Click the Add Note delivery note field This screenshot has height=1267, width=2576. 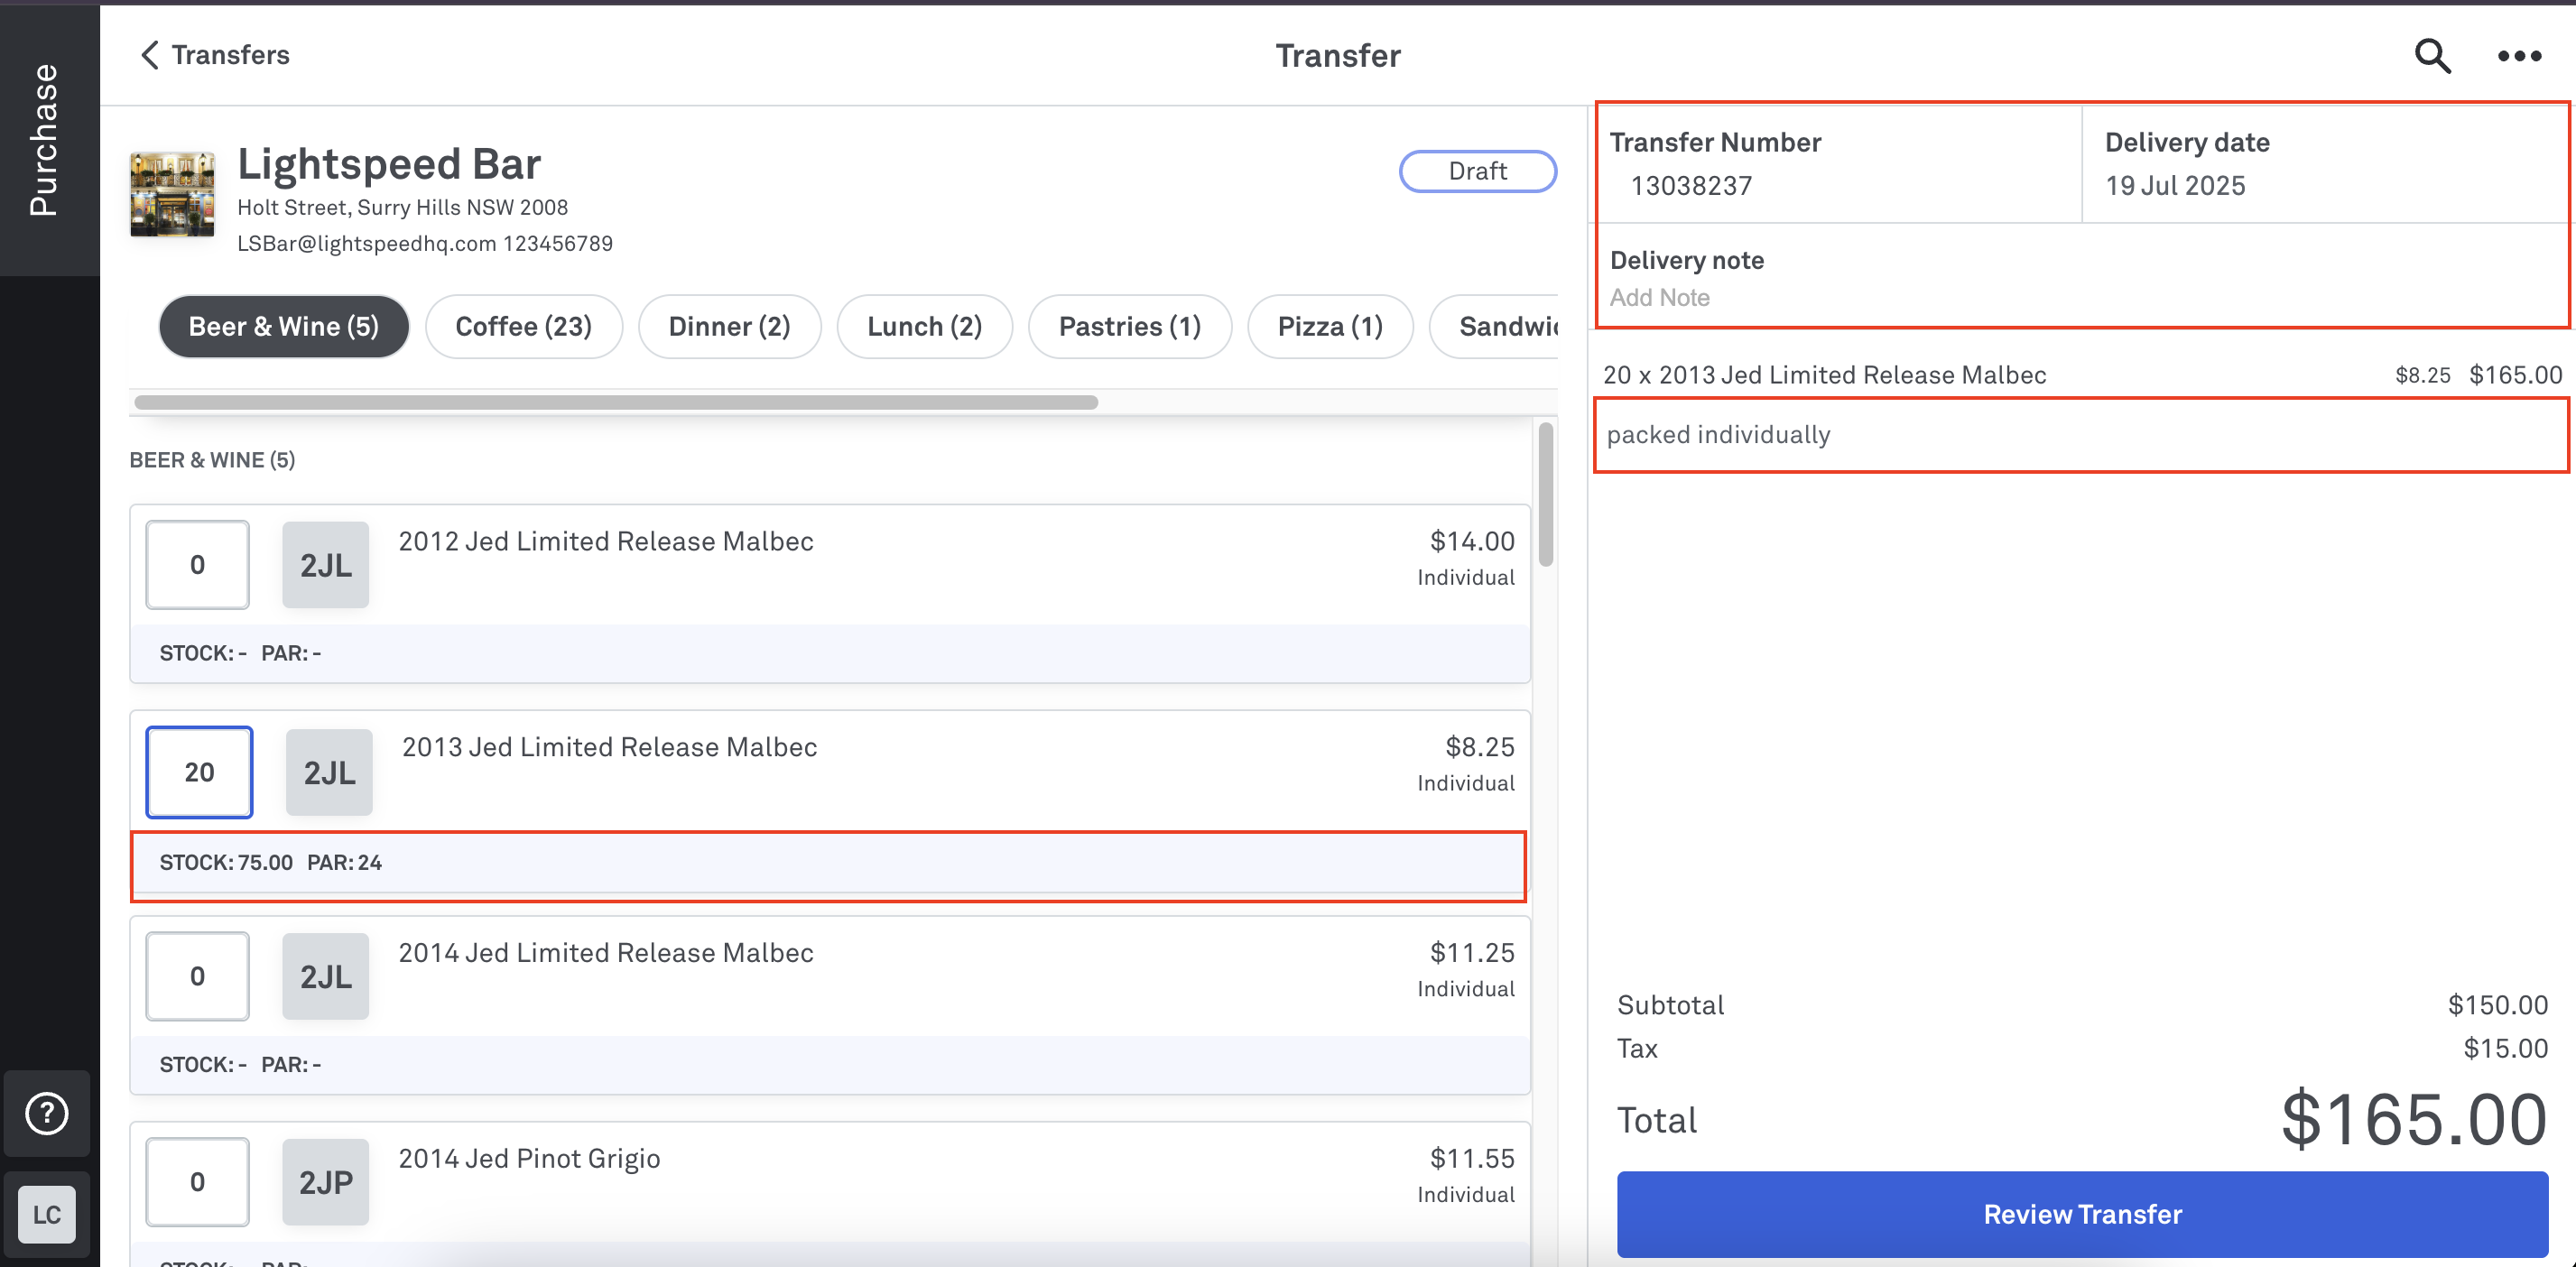click(x=1660, y=298)
